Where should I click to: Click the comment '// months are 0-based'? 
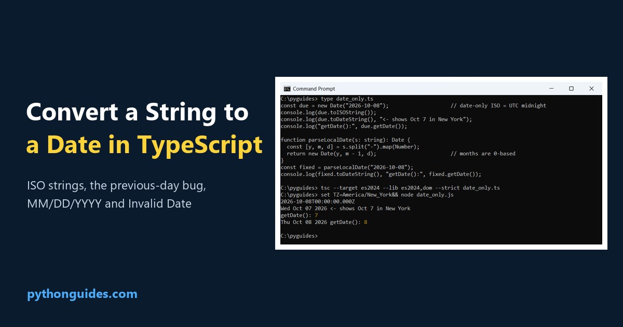point(483,154)
